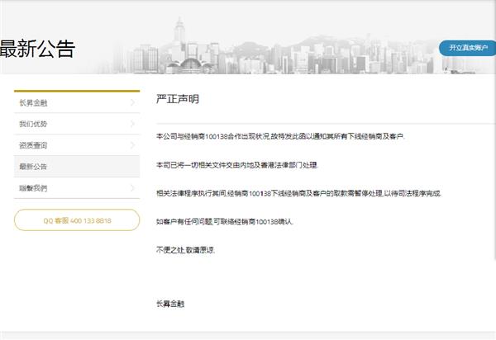Open the 长昇金融 sidebar menu item
The image size is (496, 340).
pyautogui.click(x=35, y=102)
